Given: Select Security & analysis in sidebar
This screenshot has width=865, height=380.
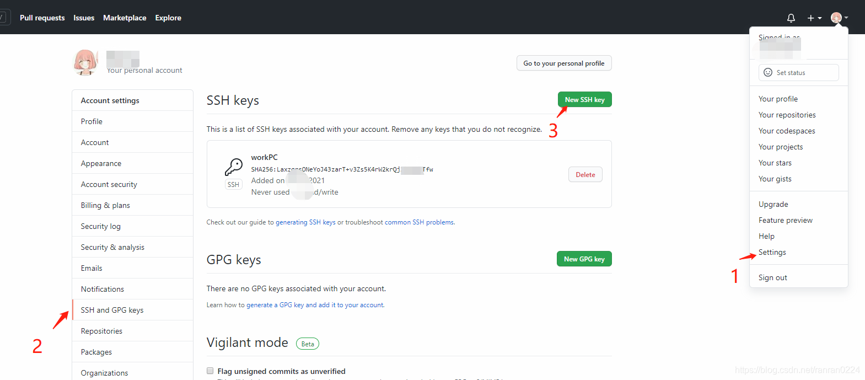Looking at the screenshot, I should 132,247.
